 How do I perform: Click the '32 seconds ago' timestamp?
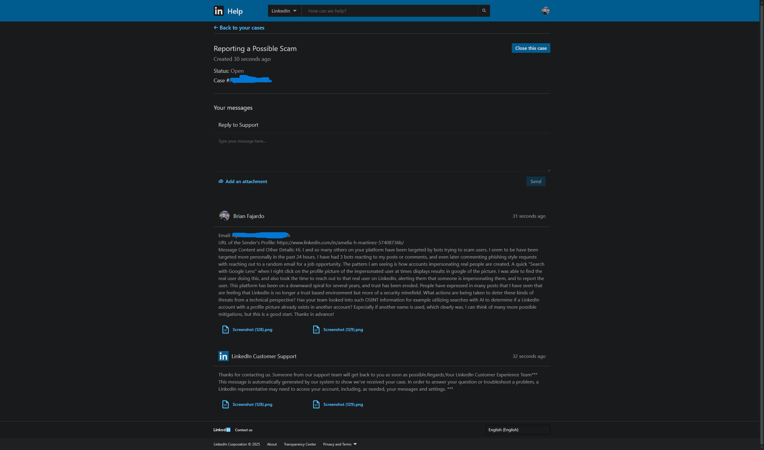pyautogui.click(x=529, y=356)
